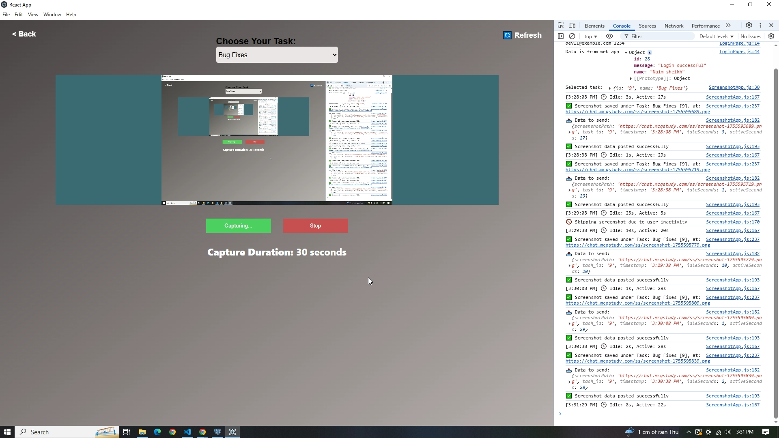Open the Choose Your Task dropdown

277,55
